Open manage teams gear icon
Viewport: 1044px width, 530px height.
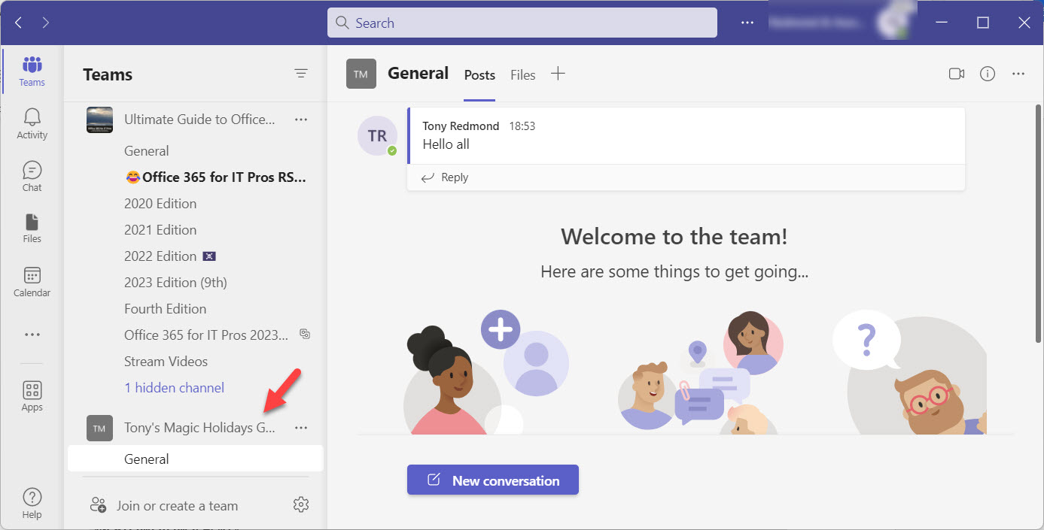[x=301, y=504]
